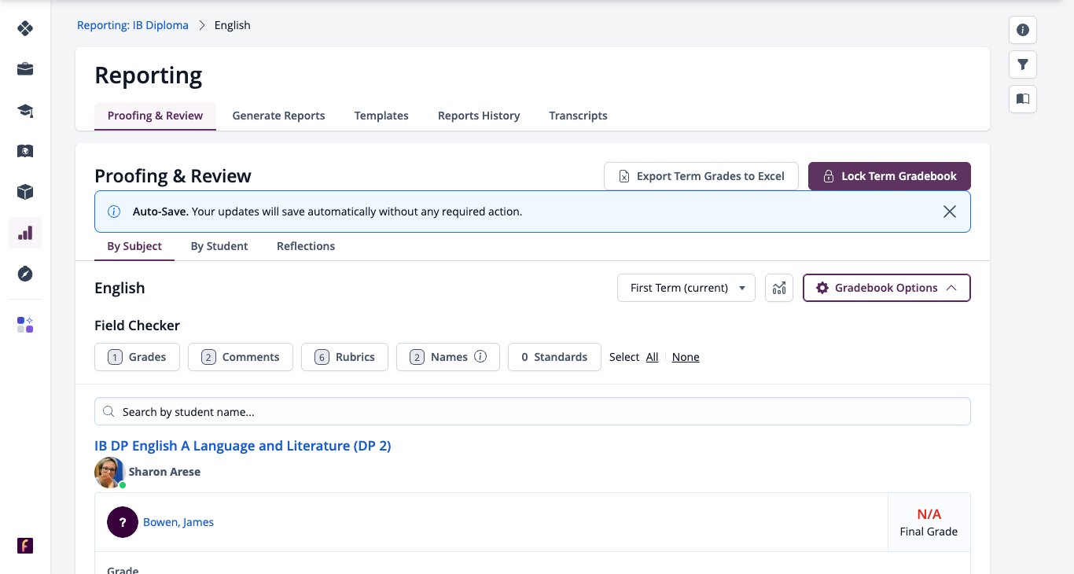The height and width of the screenshot is (574, 1074).
Task: Click the info icon at top right
Action: tap(1023, 30)
